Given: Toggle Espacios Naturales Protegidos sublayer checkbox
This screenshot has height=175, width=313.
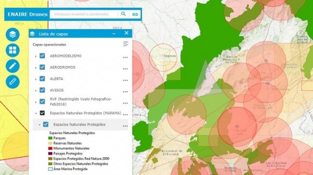Looking at the screenshot, I should coord(46,124).
